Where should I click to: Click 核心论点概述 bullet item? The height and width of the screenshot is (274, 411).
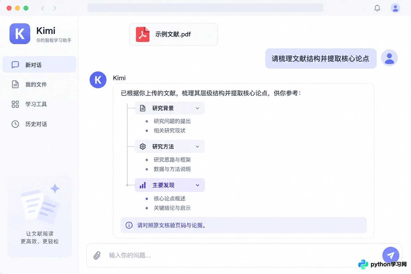(x=170, y=199)
